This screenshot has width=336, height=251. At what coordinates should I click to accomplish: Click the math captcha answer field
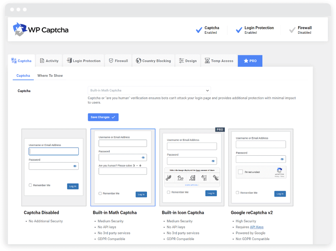tap(123, 171)
